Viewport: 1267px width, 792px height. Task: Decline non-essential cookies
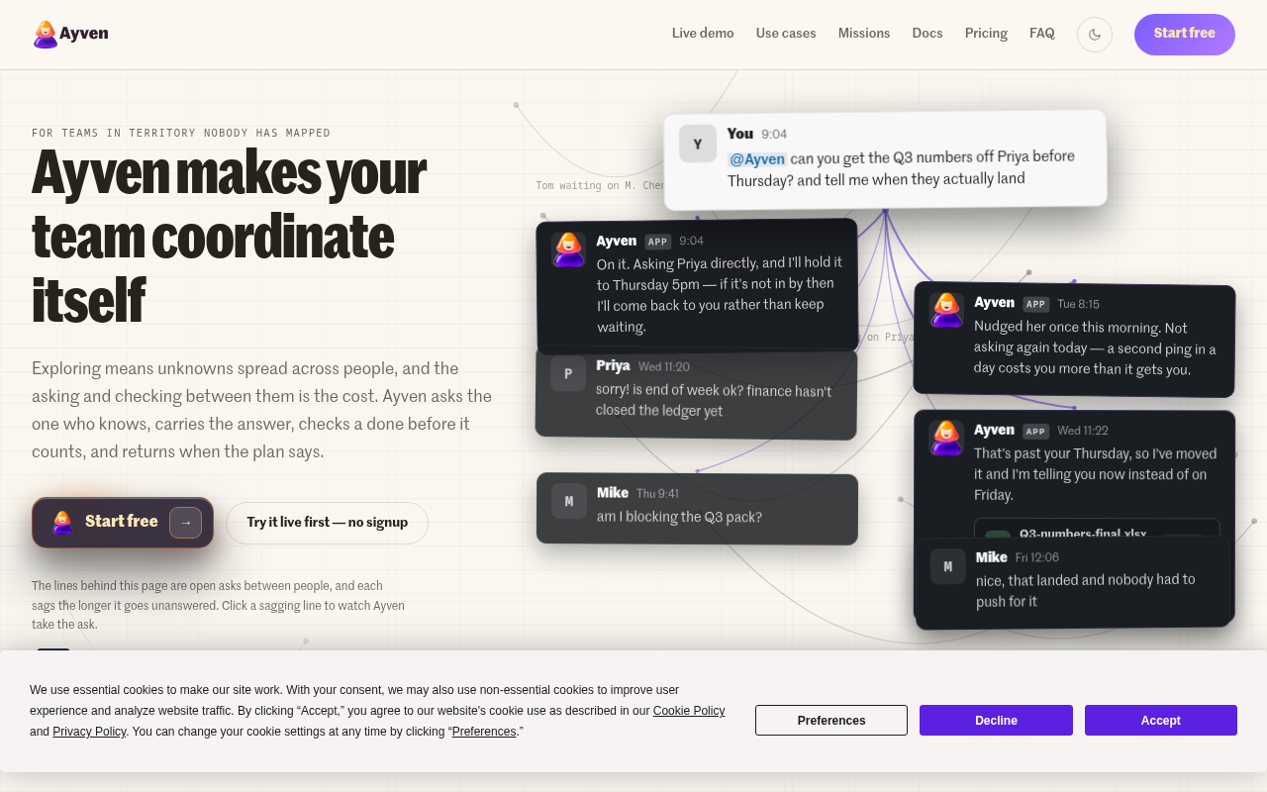click(x=996, y=721)
